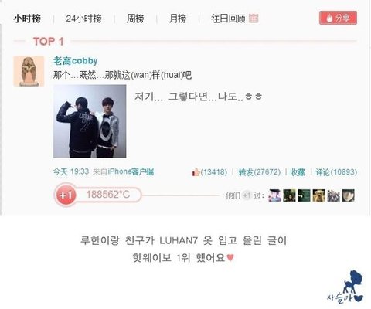The image size is (371, 309).
Task: Open the 月榜 monthly ranking tab
Action: [x=178, y=19]
